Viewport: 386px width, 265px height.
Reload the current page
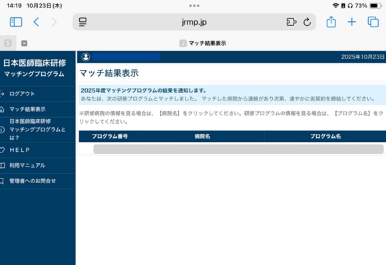(307, 22)
